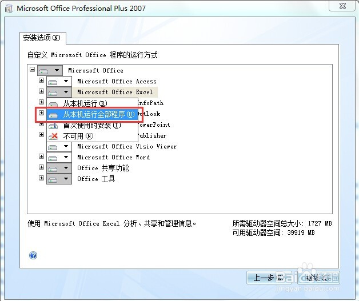Expand the InfoPath tree node
The image size is (359, 301).
pos(41,102)
